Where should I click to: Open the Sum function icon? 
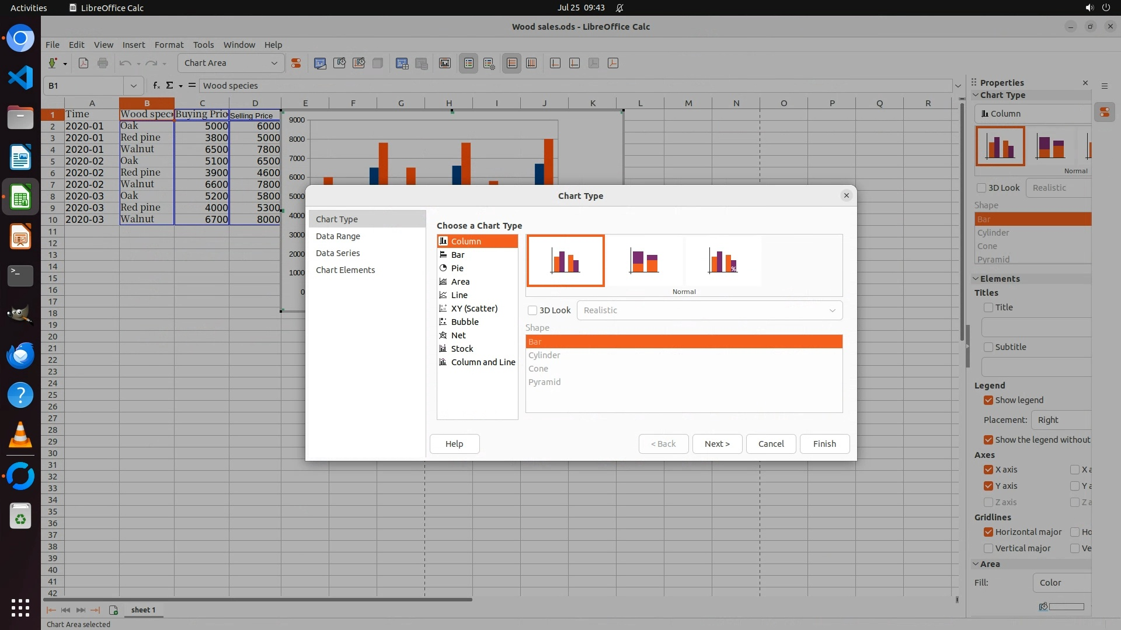pyautogui.click(x=170, y=86)
